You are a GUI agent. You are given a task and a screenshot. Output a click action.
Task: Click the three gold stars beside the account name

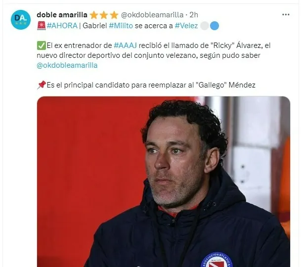[104, 15]
